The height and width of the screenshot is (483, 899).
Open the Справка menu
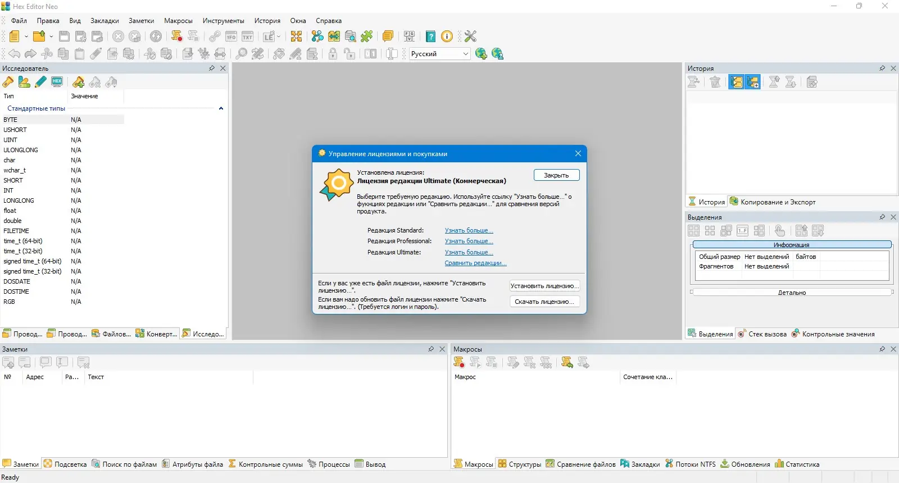329,21
